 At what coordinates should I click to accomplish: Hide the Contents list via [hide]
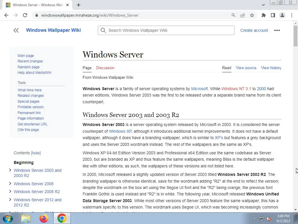click(36, 153)
